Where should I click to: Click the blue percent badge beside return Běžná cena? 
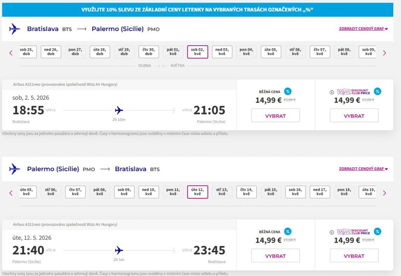coord(288,231)
